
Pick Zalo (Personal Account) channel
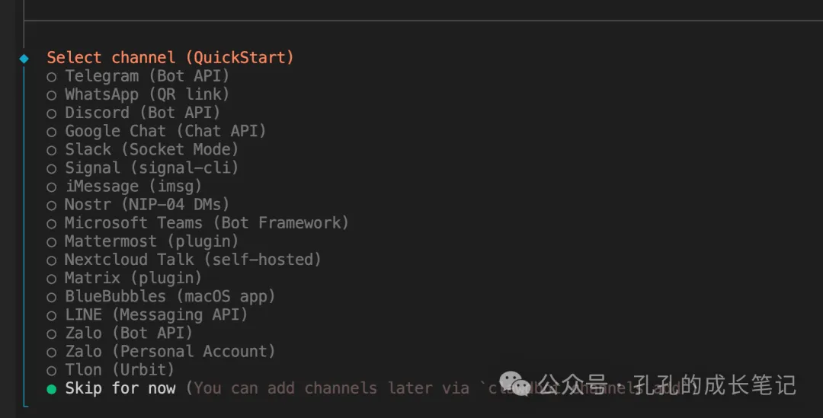tap(169, 351)
